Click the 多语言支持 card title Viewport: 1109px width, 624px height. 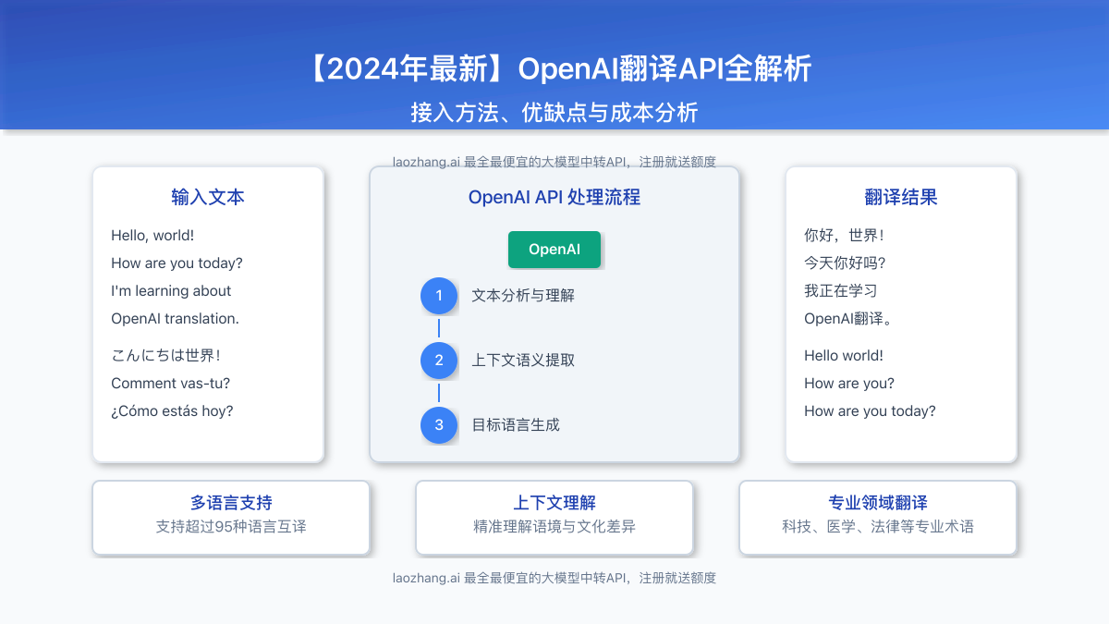tap(231, 503)
